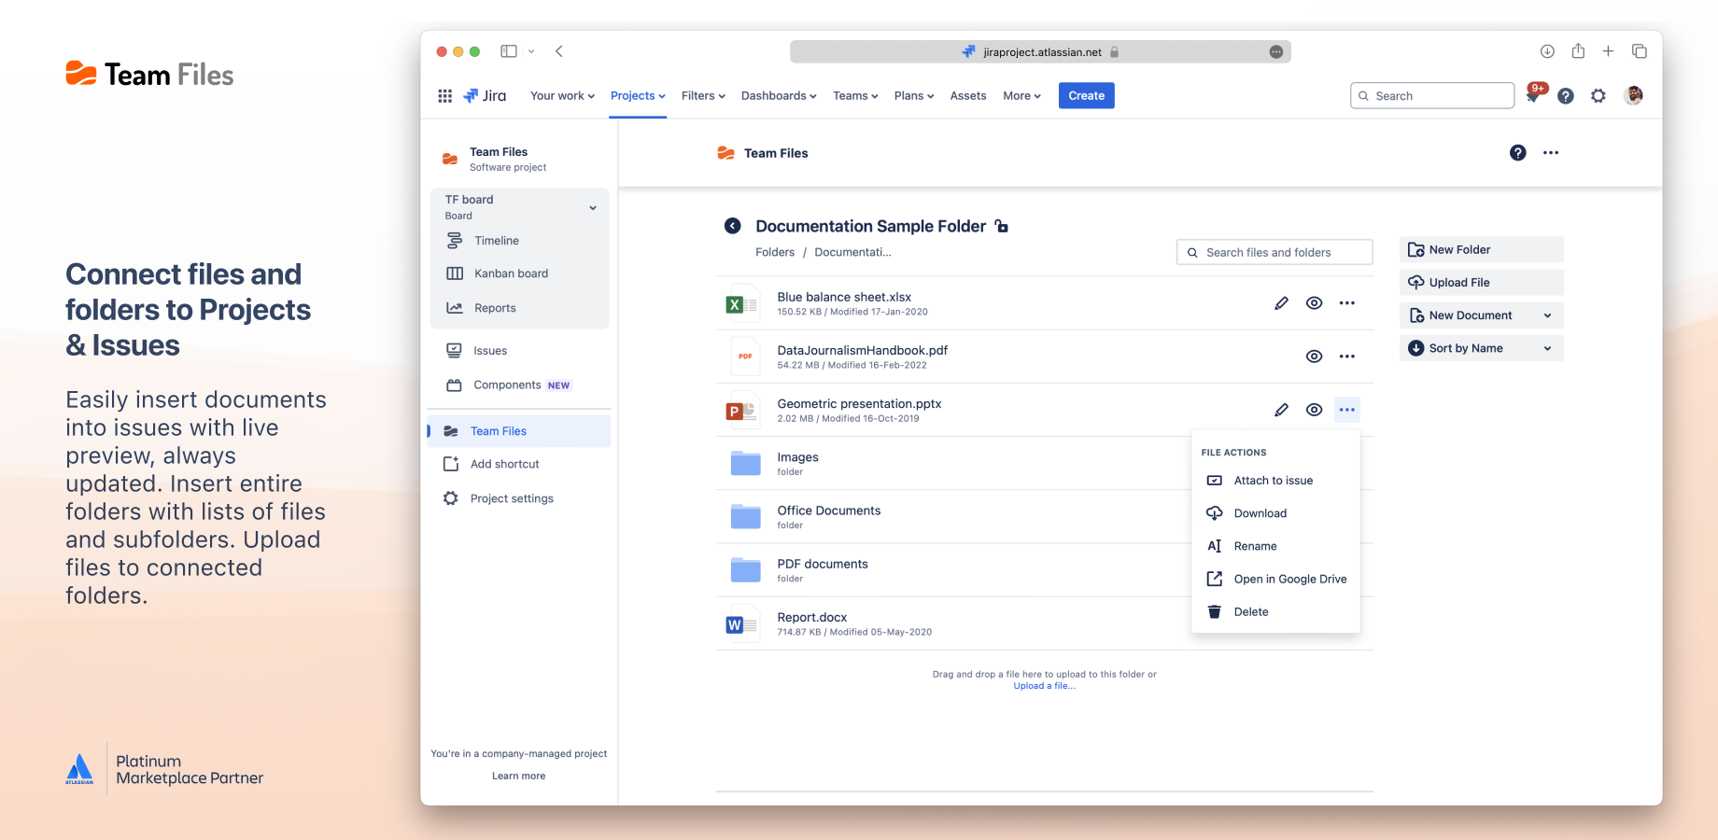This screenshot has width=1718, height=840.
Task: Click the Team Files help icon in page header
Action: coord(1518,153)
